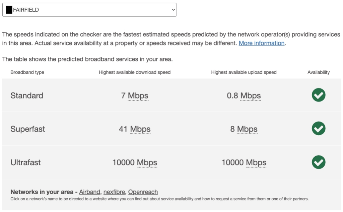Click the Broadband type column header
The width and height of the screenshot is (343, 212).
pyautogui.click(x=27, y=72)
